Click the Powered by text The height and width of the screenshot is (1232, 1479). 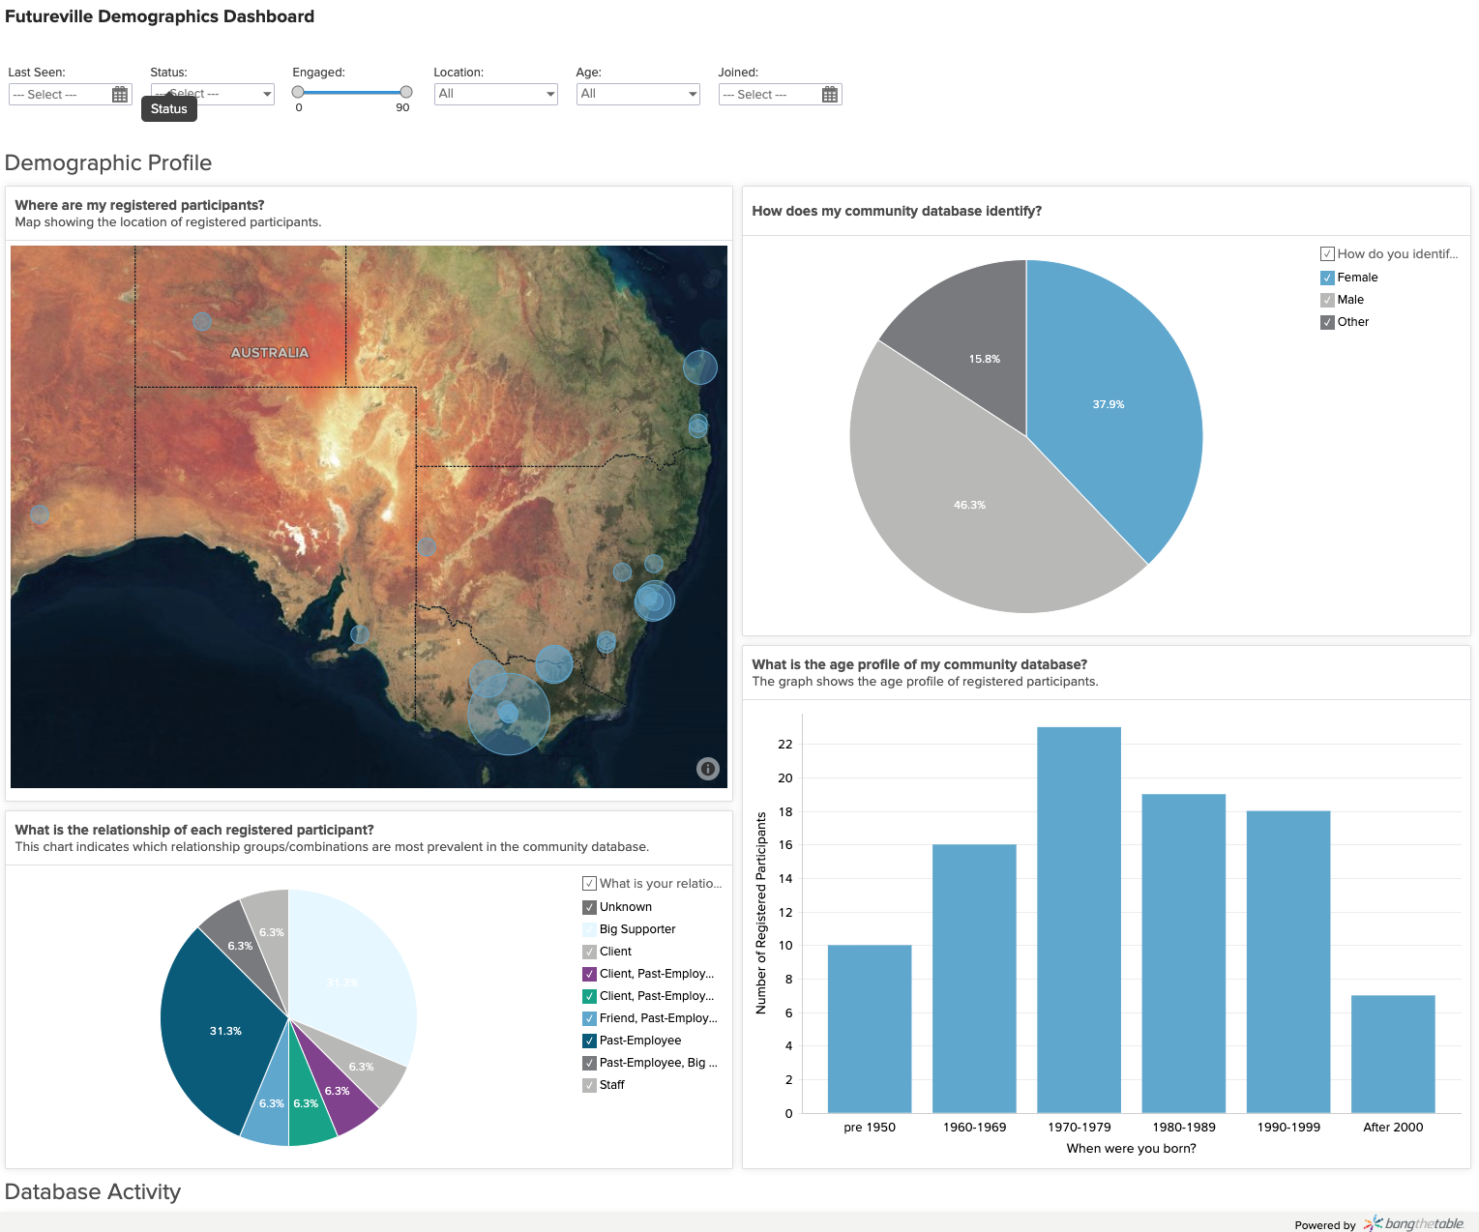pyautogui.click(x=1325, y=1225)
